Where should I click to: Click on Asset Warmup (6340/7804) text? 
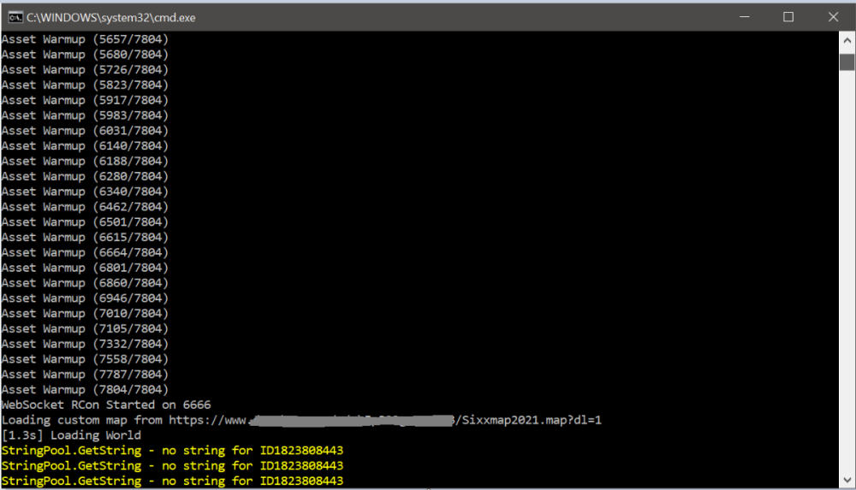pyautogui.click(x=85, y=192)
